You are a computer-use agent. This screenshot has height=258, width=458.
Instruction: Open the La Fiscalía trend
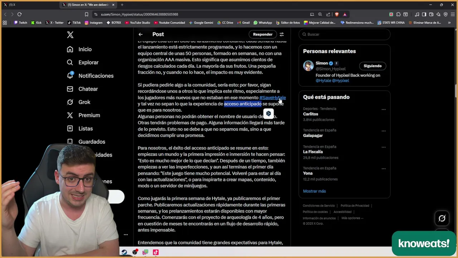(x=313, y=152)
